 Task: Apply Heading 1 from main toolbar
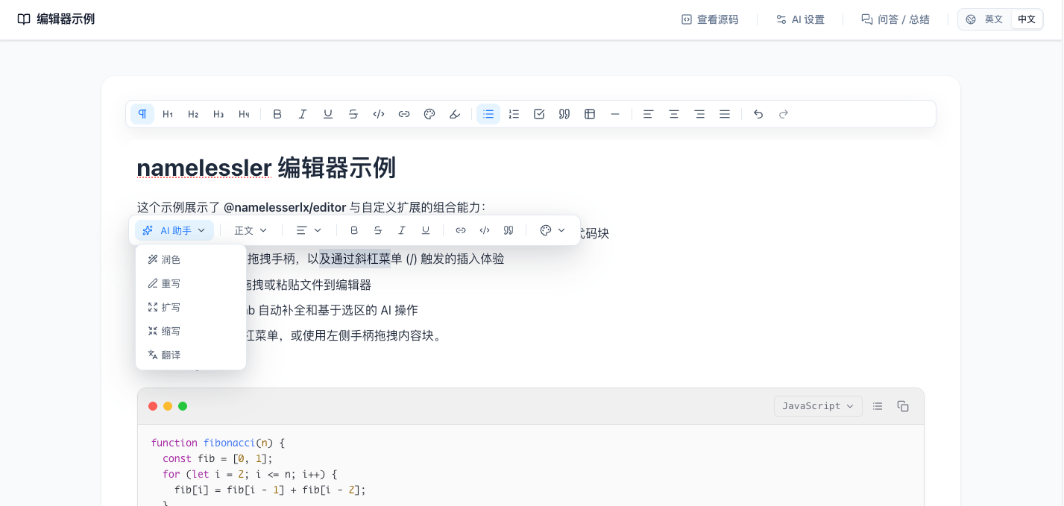pos(168,114)
